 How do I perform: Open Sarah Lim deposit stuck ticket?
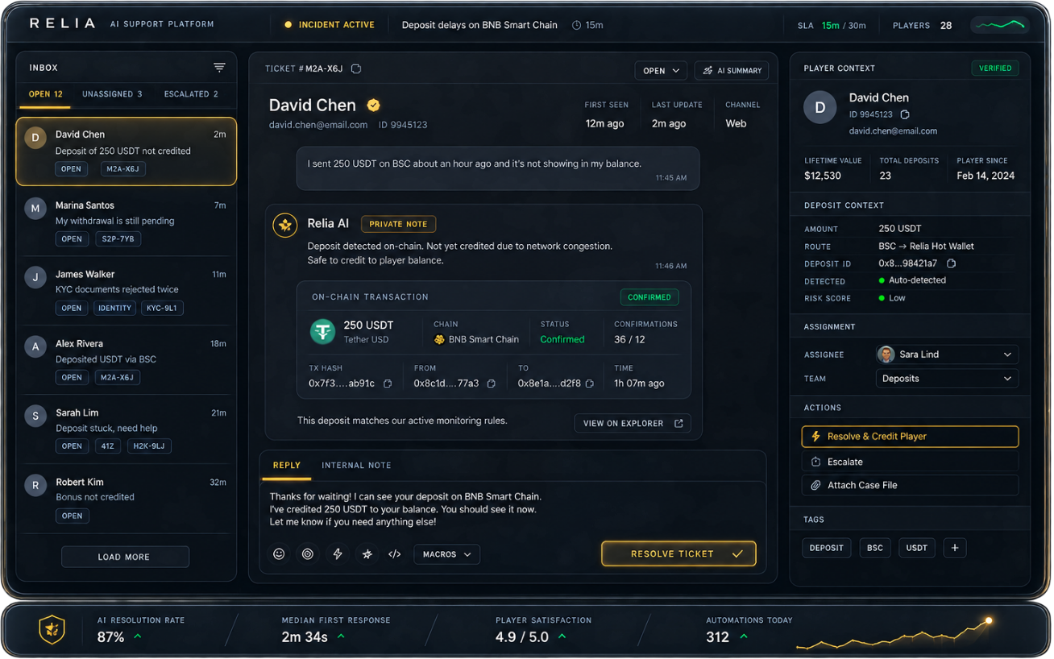click(127, 429)
